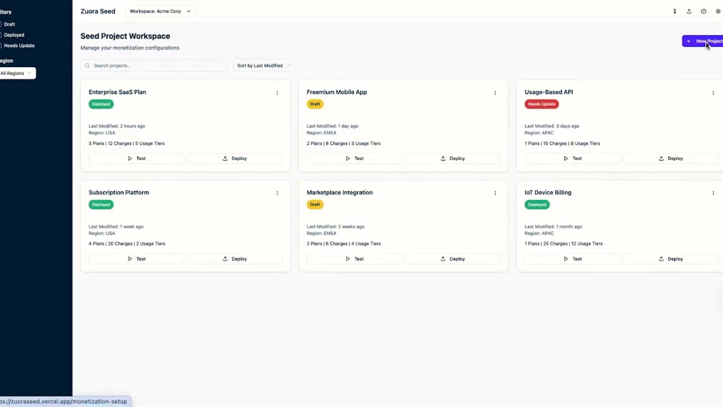Image resolution: width=723 pixels, height=407 pixels.
Task: Expand the Workspace: Acme Corp dropdown
Action: 160,11
